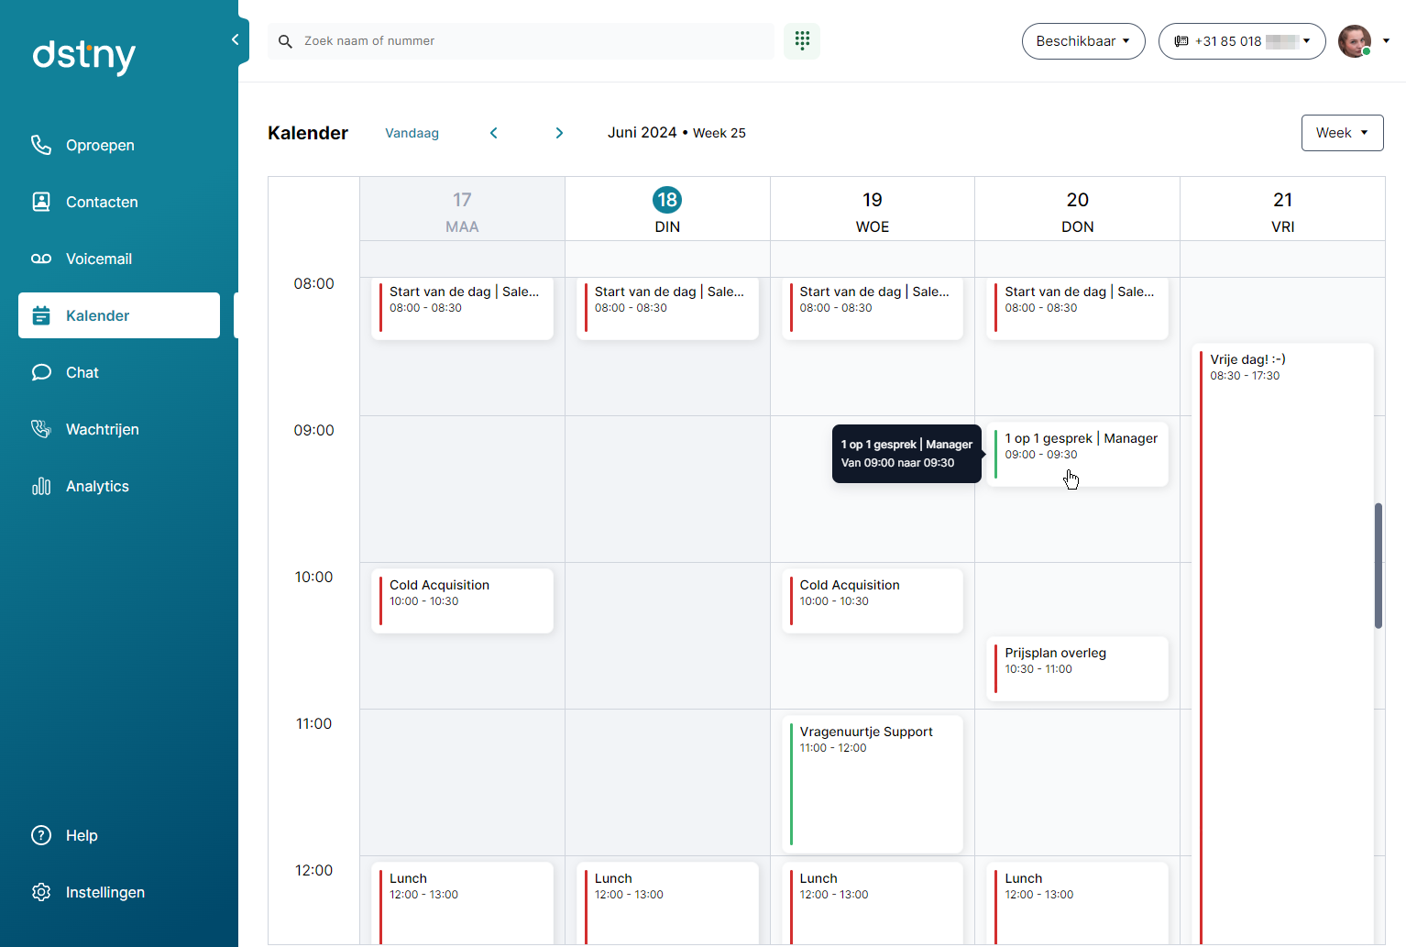
Task: Open the Beschikbaar status dropdown
Action: pyautogui.click(x=1083, y=41)
